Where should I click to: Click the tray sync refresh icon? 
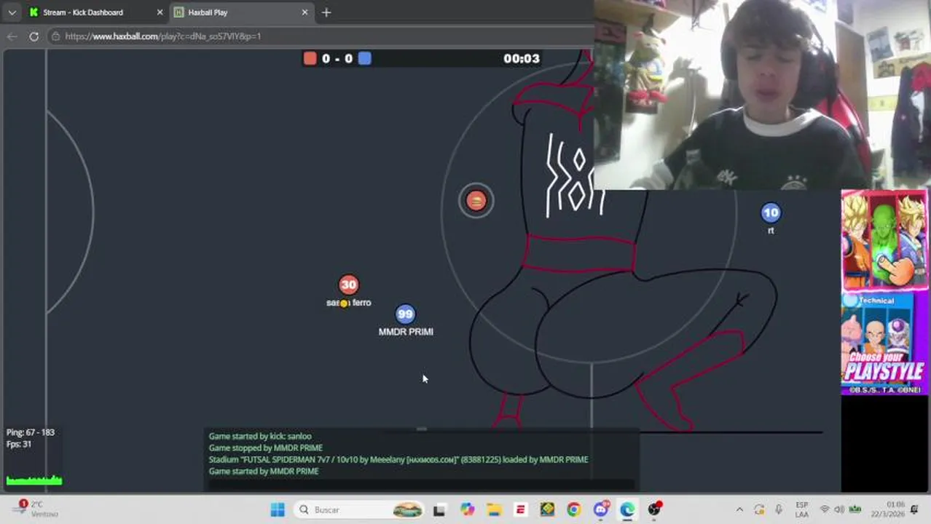[x=759, y=510]
